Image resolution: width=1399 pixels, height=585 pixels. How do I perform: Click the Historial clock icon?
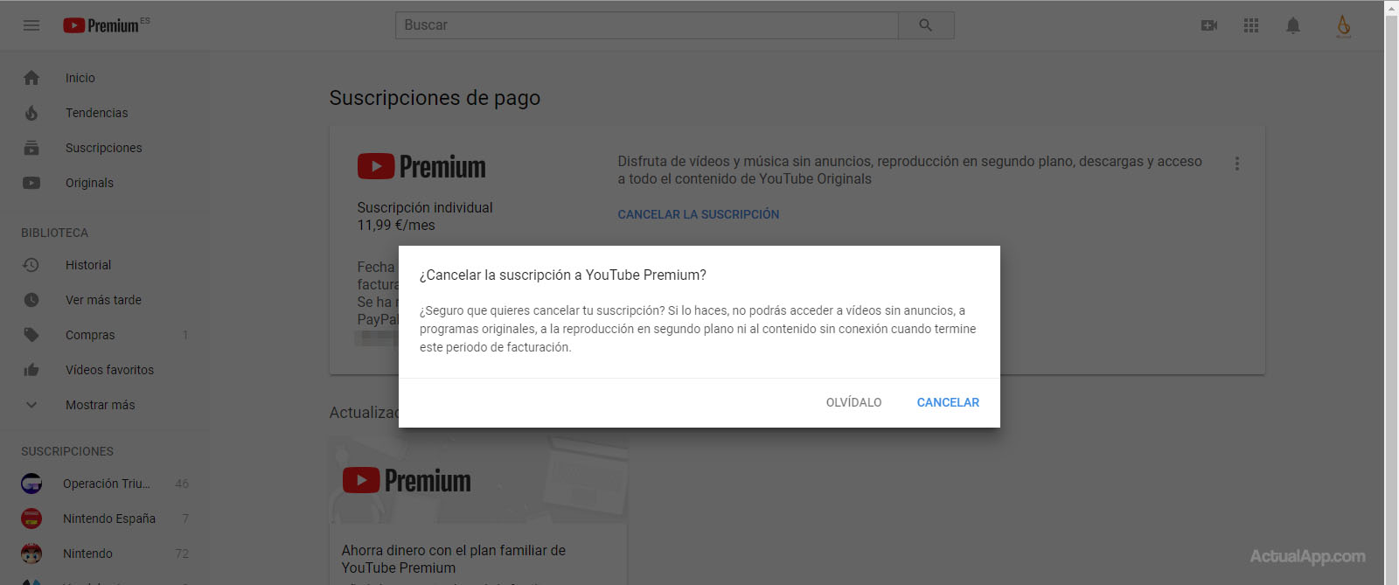point(31,265)
